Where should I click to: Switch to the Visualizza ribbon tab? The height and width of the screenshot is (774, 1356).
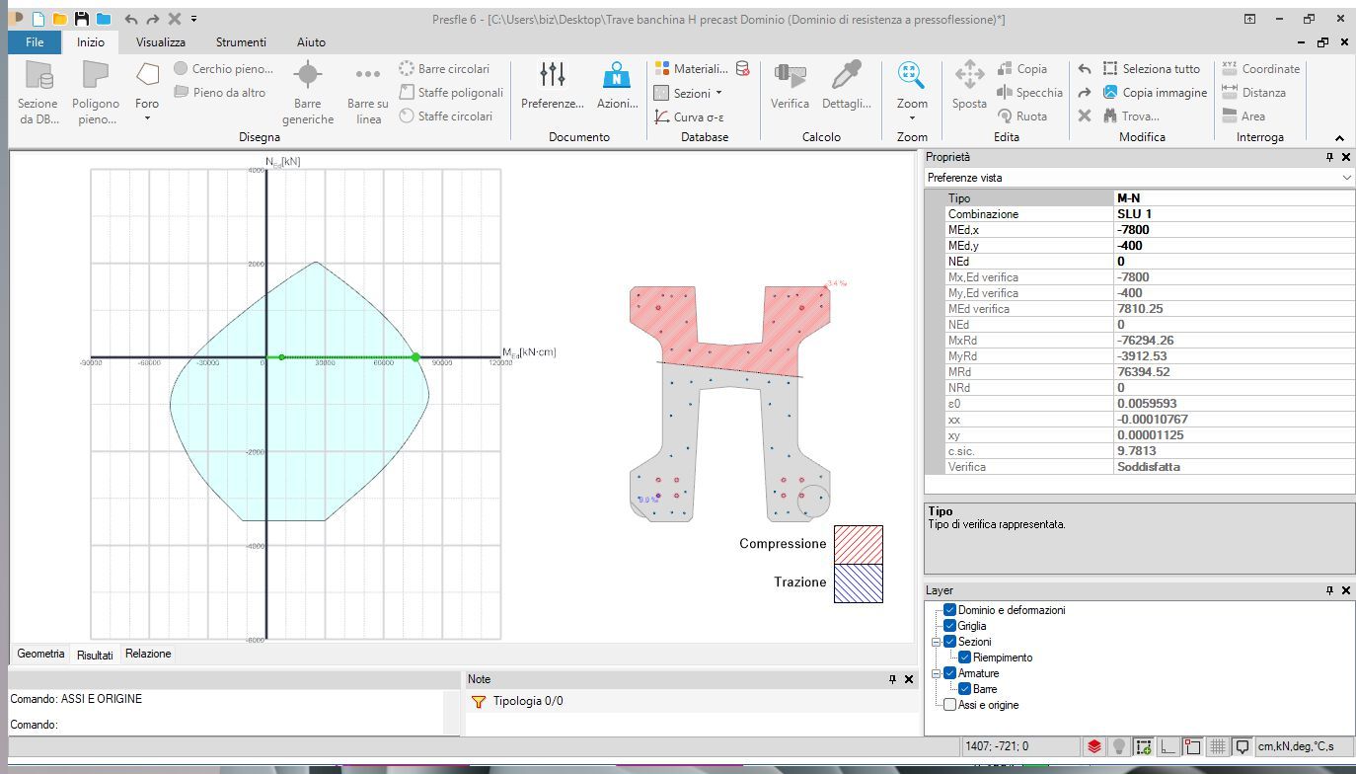click(161, 42)
